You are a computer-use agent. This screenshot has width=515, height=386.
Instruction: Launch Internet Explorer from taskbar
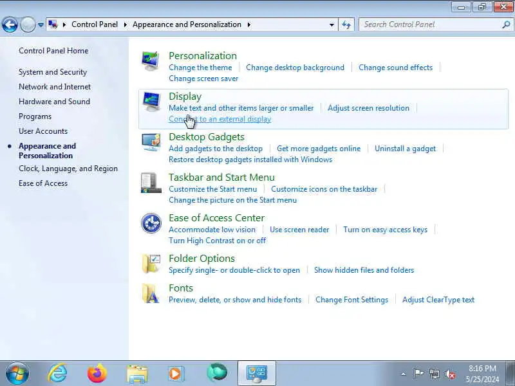click(x=57, y=373)
